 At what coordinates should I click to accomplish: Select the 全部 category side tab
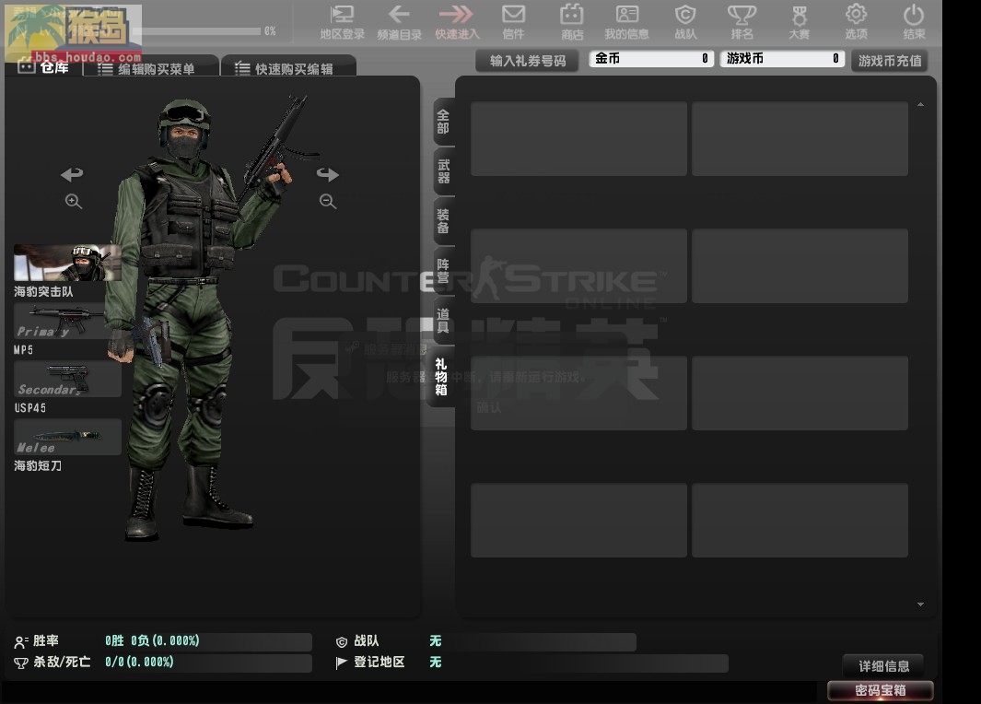443,122
